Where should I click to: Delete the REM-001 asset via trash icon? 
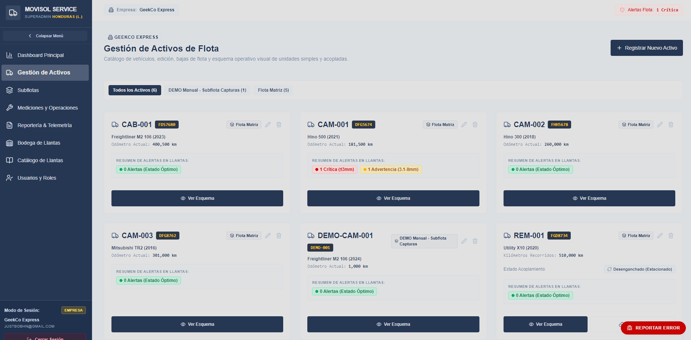[671, 236]
